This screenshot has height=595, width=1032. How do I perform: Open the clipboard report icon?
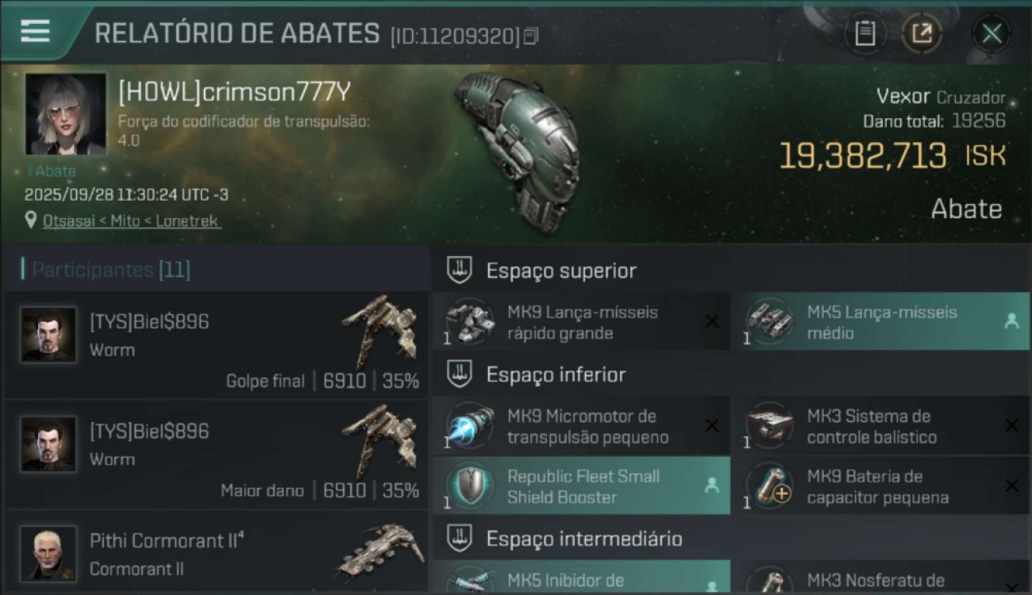tap(864, 33)
